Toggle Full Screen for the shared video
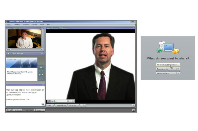198x131 pixels. (72, 105)
